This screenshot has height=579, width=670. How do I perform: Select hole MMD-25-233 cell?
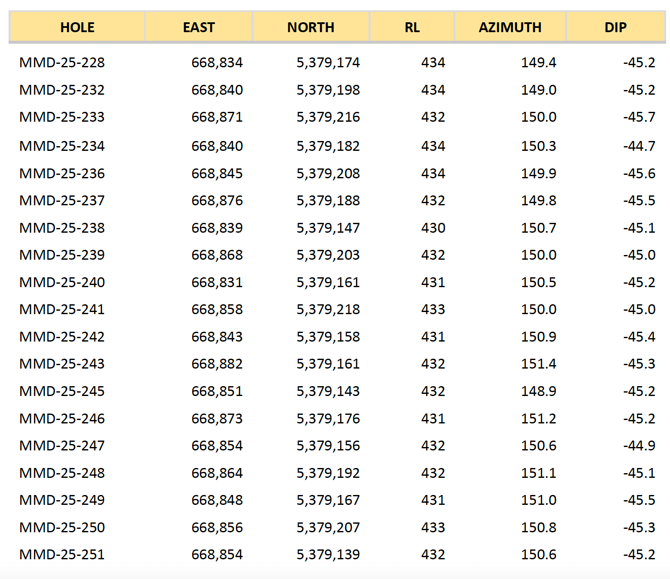(62, 117)
